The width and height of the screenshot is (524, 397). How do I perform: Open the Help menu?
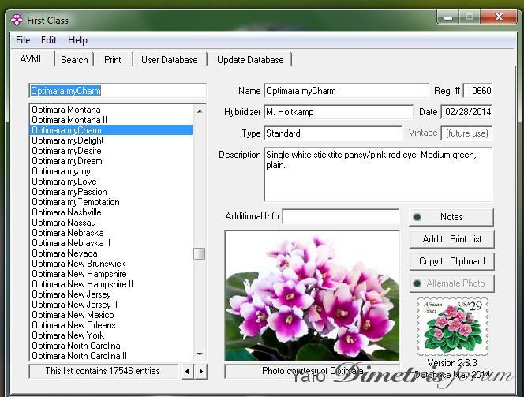(77, 40)
